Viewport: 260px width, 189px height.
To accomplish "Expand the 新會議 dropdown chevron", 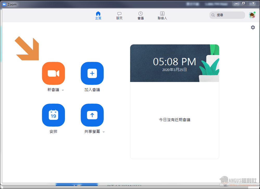I will coord(63,90).
